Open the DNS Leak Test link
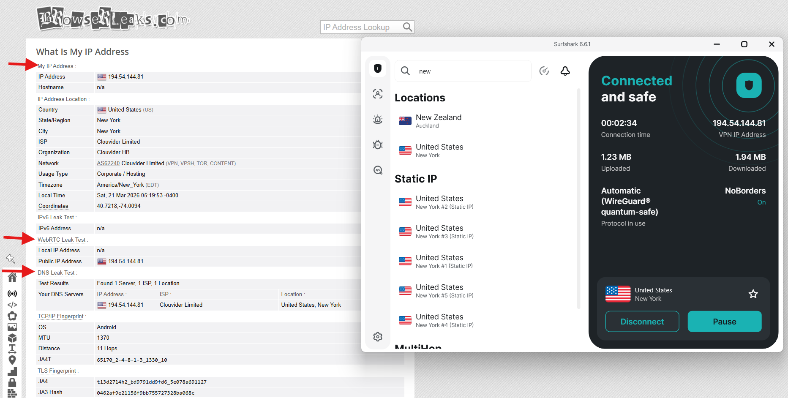Image resolution: width=788 pixels, height=398 pixels. 56,273
